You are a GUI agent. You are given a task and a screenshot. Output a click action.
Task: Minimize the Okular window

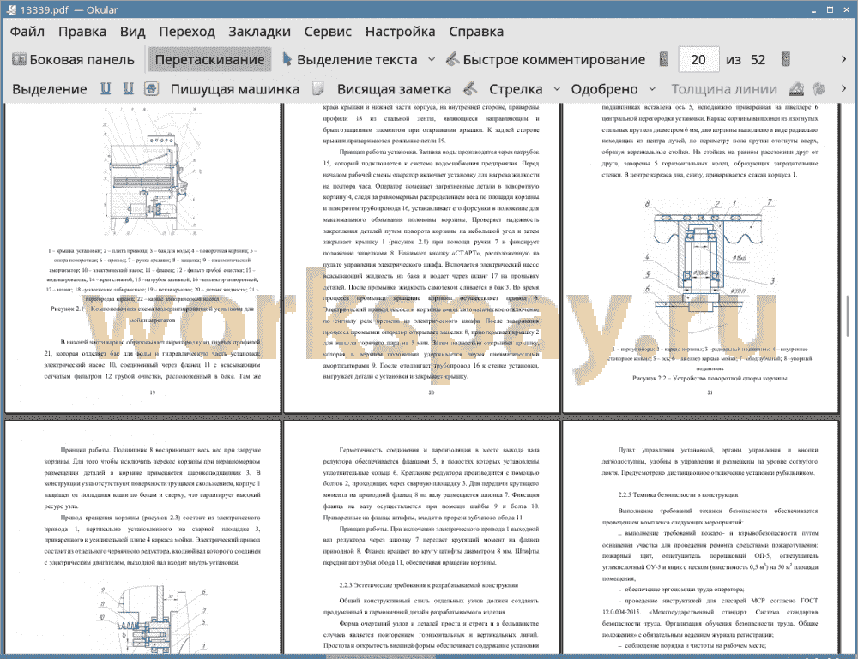814,9
